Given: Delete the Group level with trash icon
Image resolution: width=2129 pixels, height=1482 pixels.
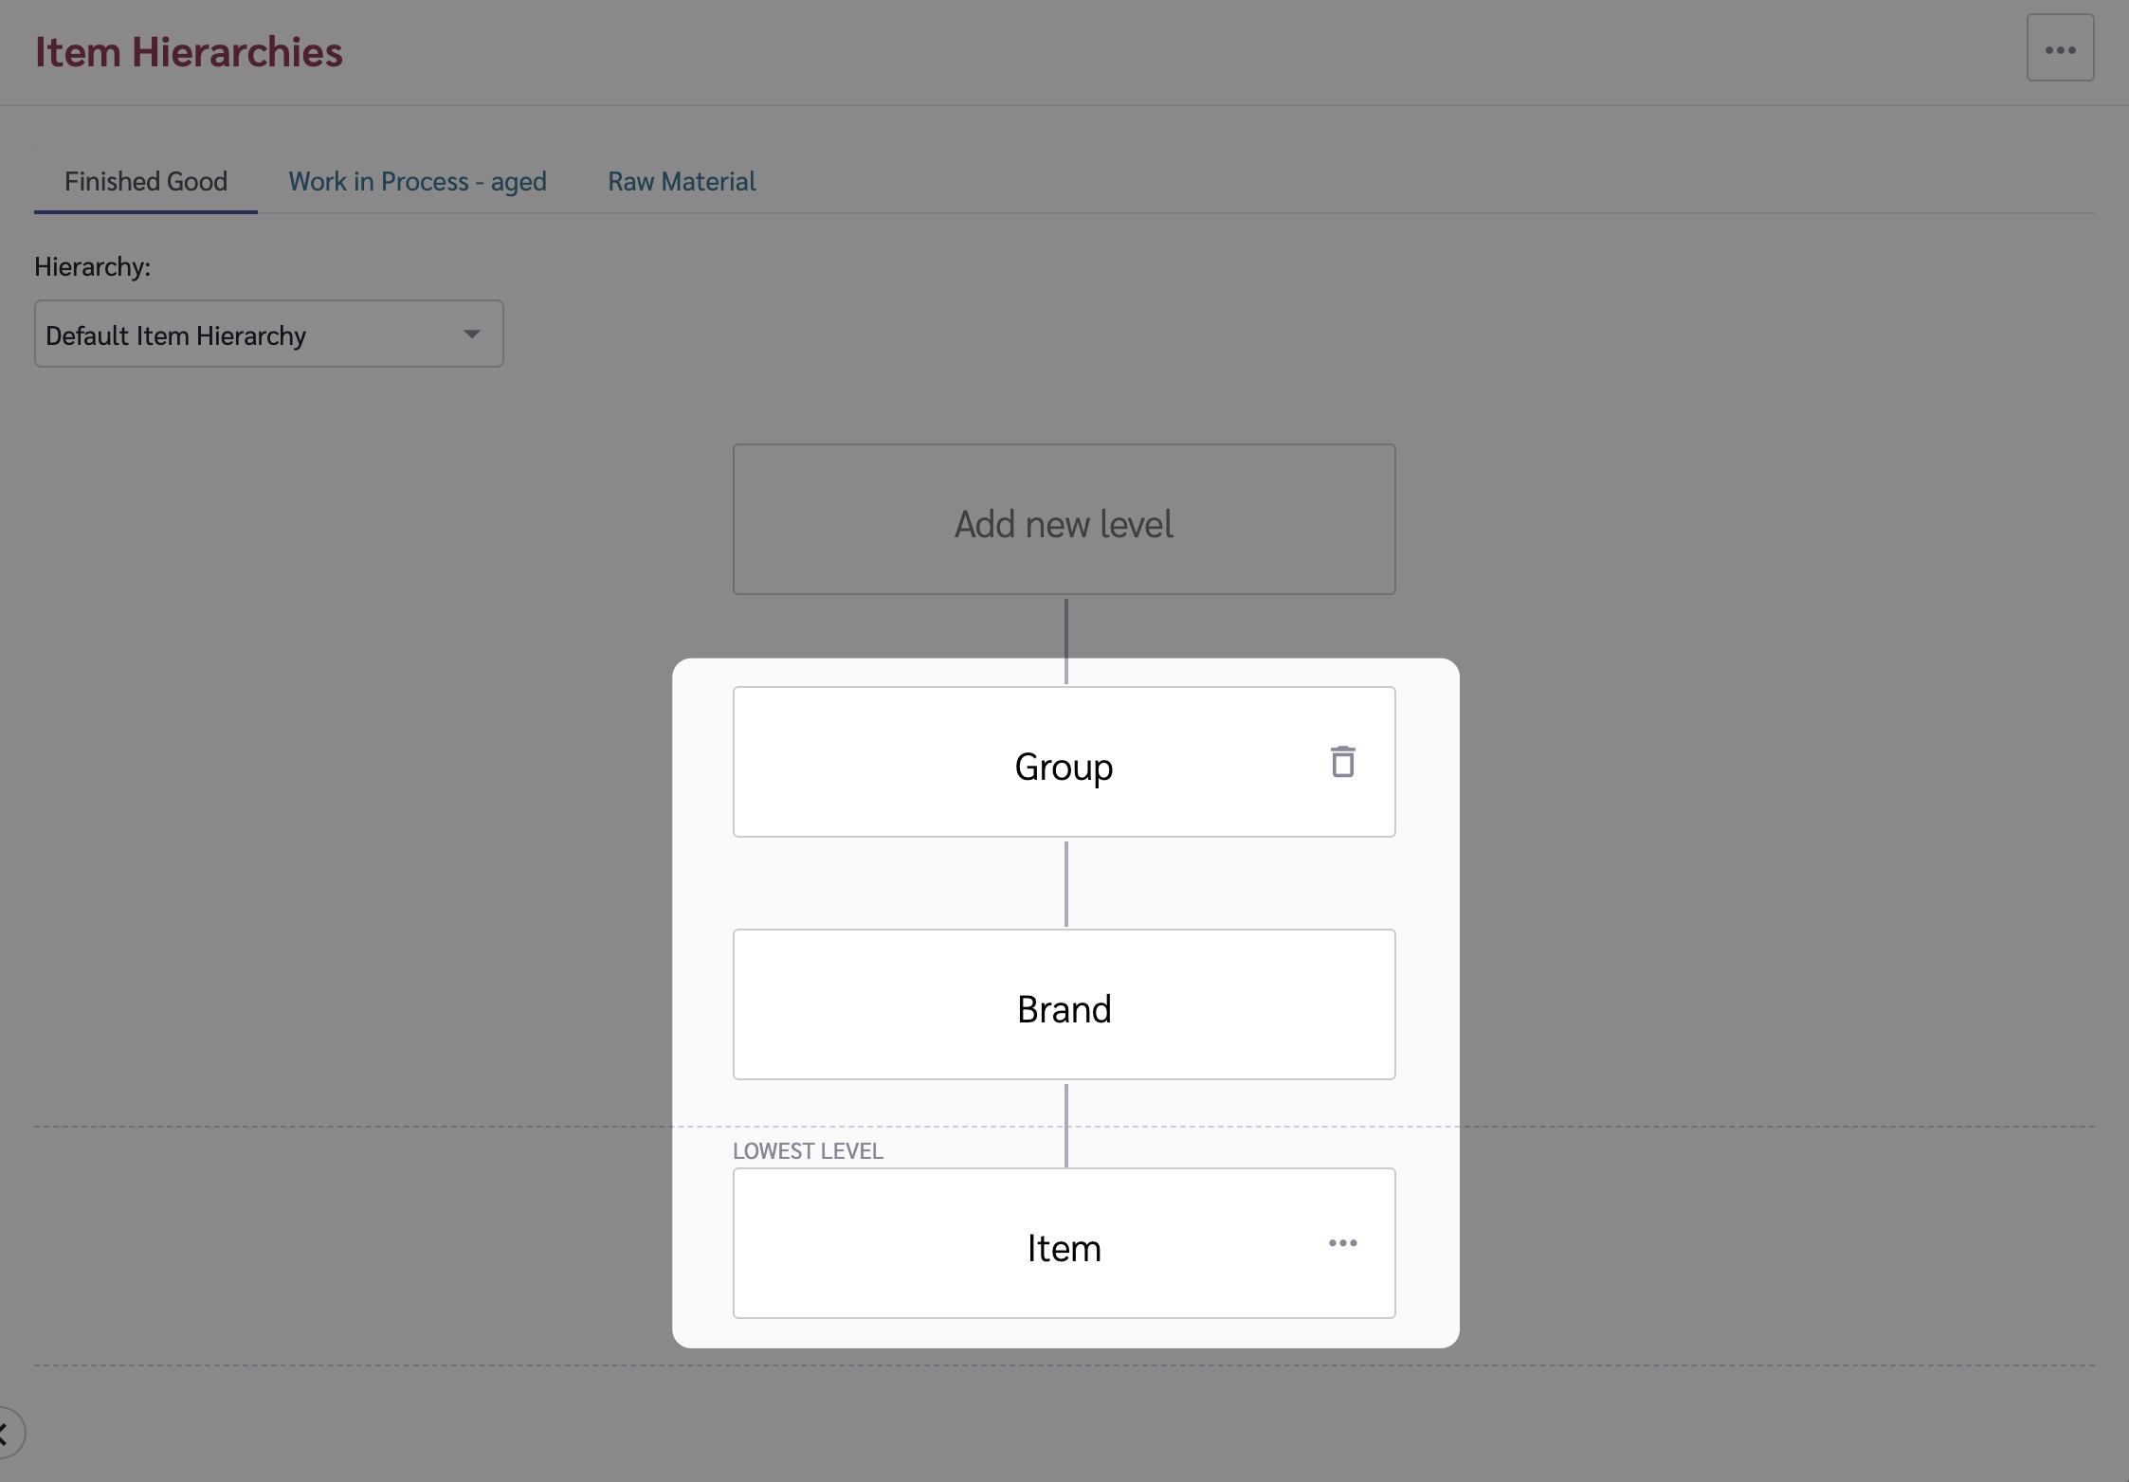Looking at the screenshot, I should coord(1341,762).
